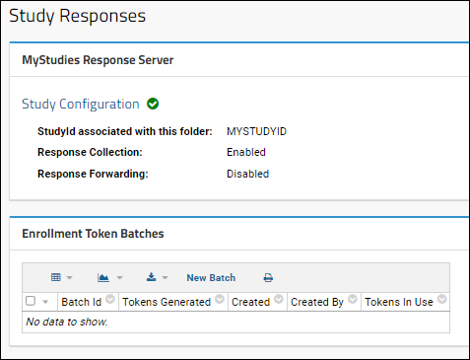Screen dimensions: 470x360
Task: Click the Batch Id column header
Action: 82,302
